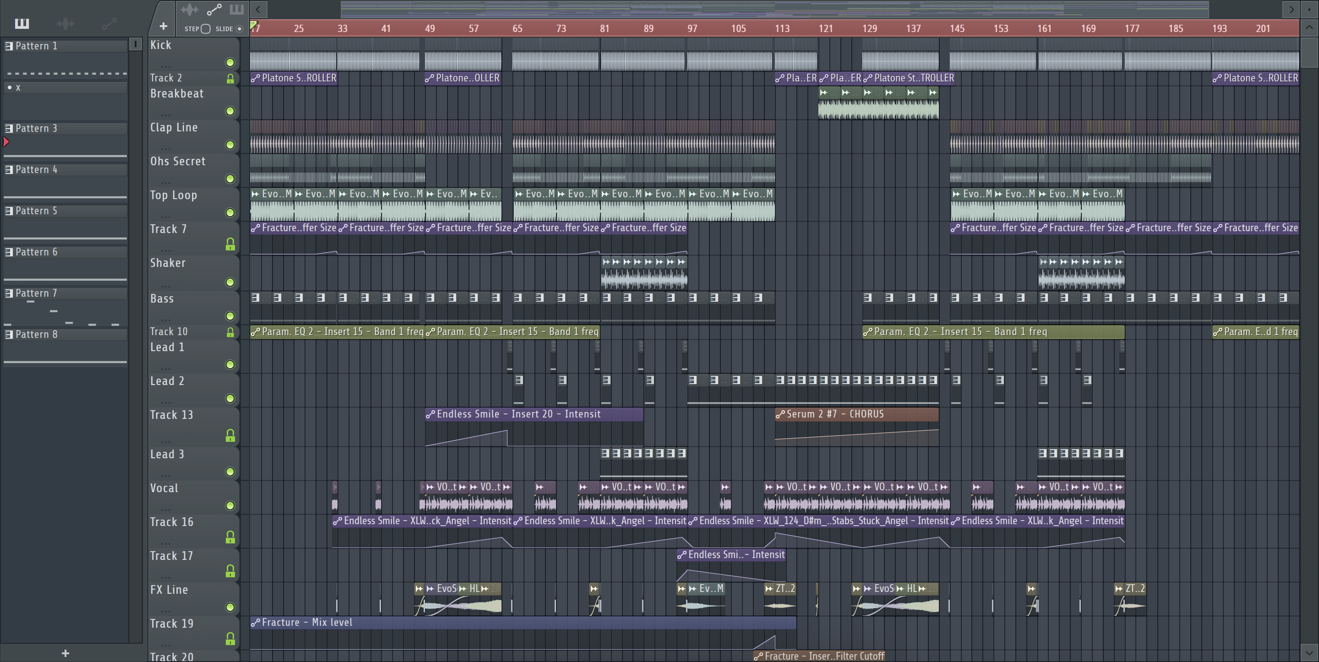Screen dimensions: 1319x662
Task: Toggle pattern clip focus icon in playlist toolbar
Action: (x=237, y=9)
